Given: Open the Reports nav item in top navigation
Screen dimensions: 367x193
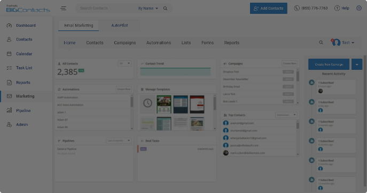Looking at the screenshot, I should [232, 43].
